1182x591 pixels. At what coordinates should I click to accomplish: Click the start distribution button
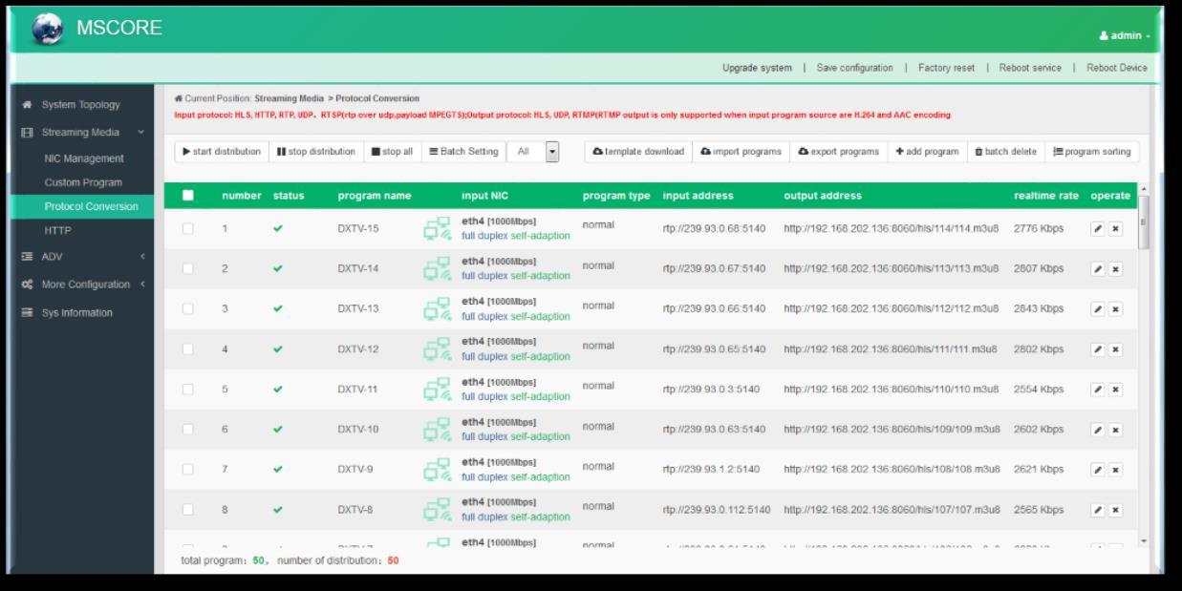pos(221,152)
